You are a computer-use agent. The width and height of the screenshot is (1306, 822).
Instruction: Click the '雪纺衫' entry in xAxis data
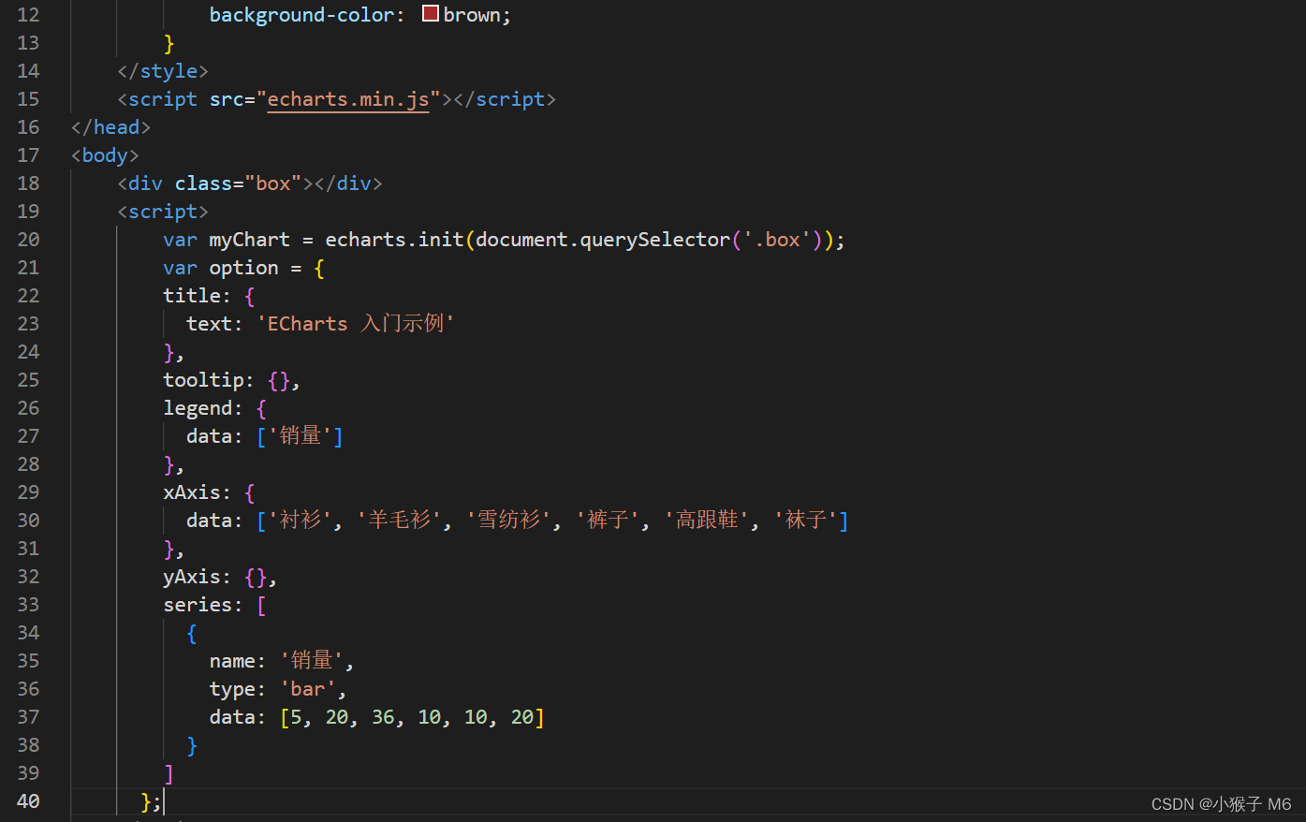point(509,521)
